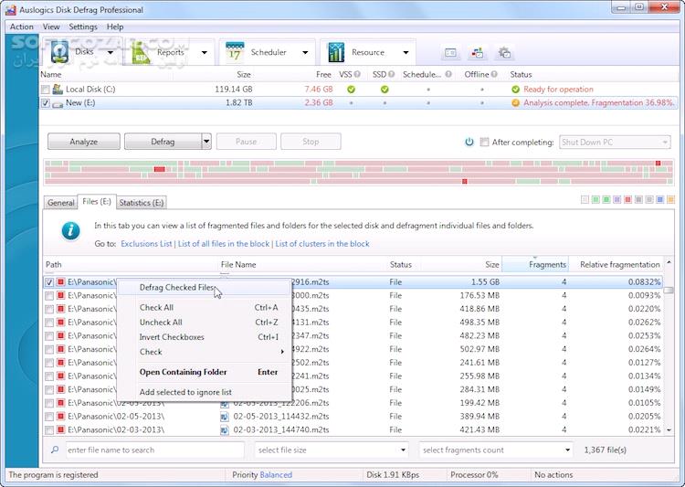Open the Scheduler dropdown arrow
This screenshot has height=487, width=685.
305,52
